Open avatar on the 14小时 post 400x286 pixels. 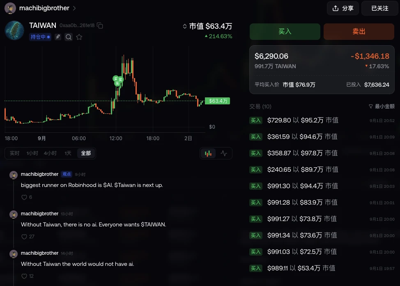coord(13,254)
